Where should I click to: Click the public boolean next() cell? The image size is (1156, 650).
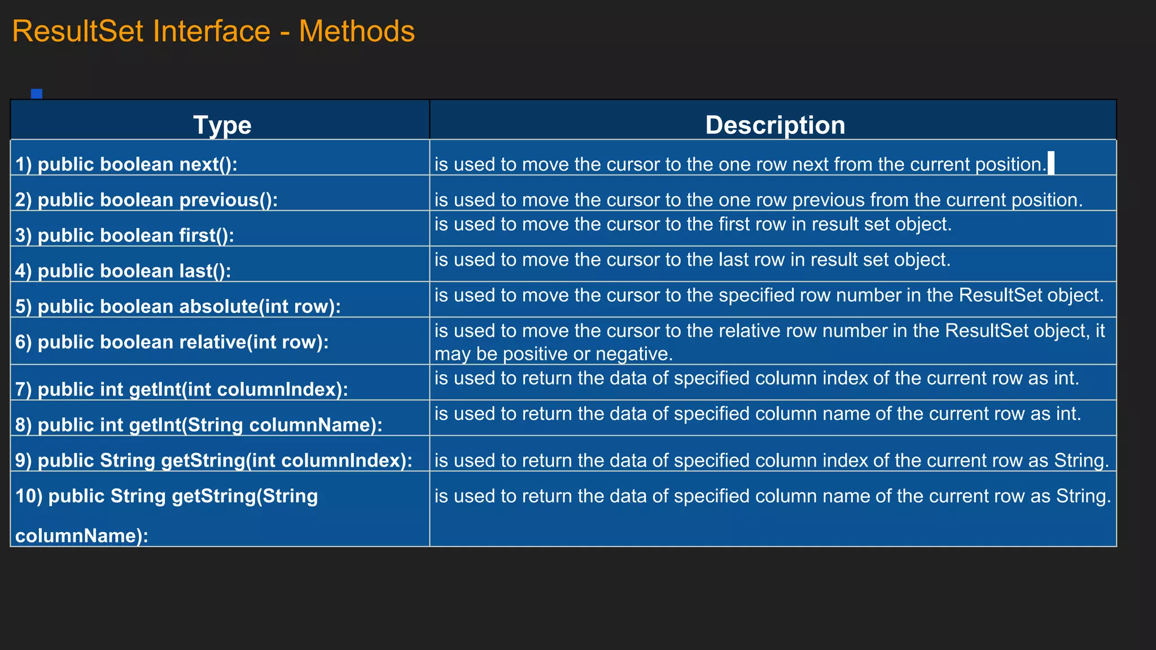(x=126, y=164)
